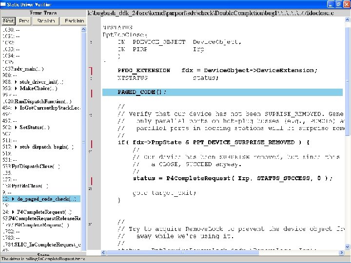Expand the do_paged_code_check trace node
The width and height of the screenshot is (351, 263).
click(13, 199)
